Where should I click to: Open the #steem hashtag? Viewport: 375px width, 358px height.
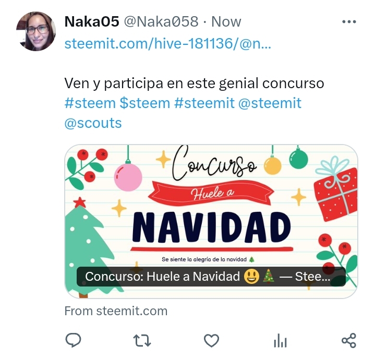(x=90, y=103)
